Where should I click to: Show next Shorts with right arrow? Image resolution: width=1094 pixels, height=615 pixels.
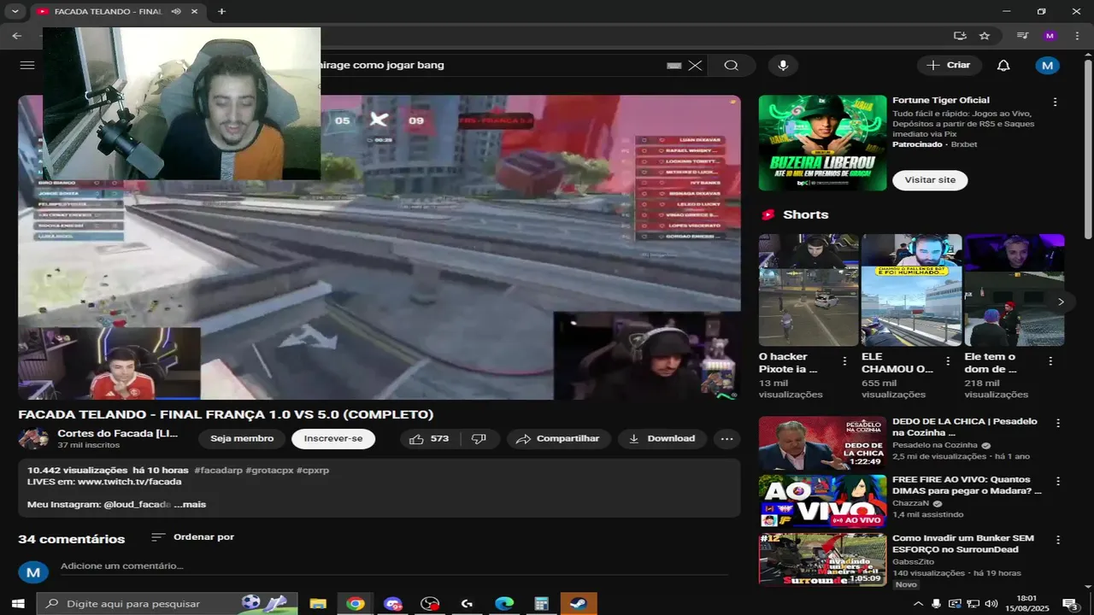pyautogui.click(x=1061, y=302)
